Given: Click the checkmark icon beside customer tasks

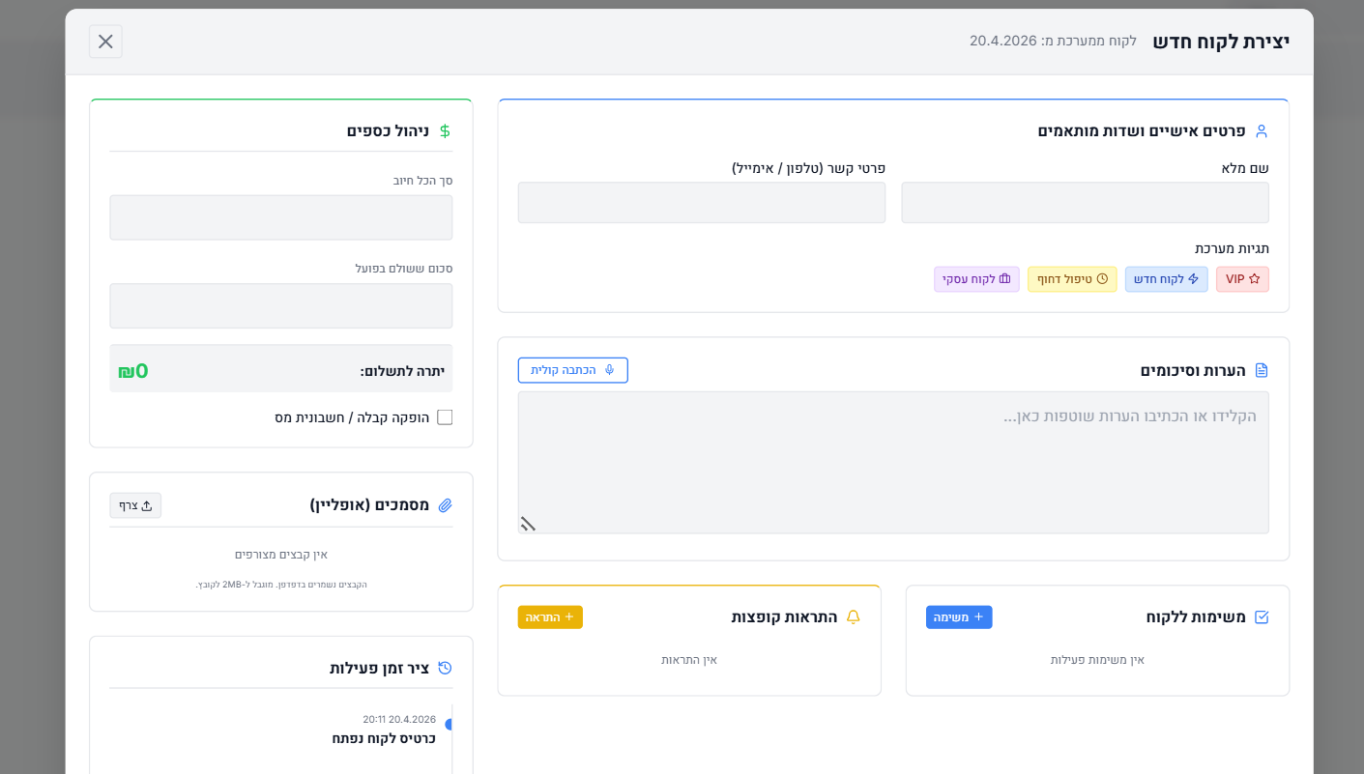Looking at the screenshot, I should click(x=1261, y=617).
